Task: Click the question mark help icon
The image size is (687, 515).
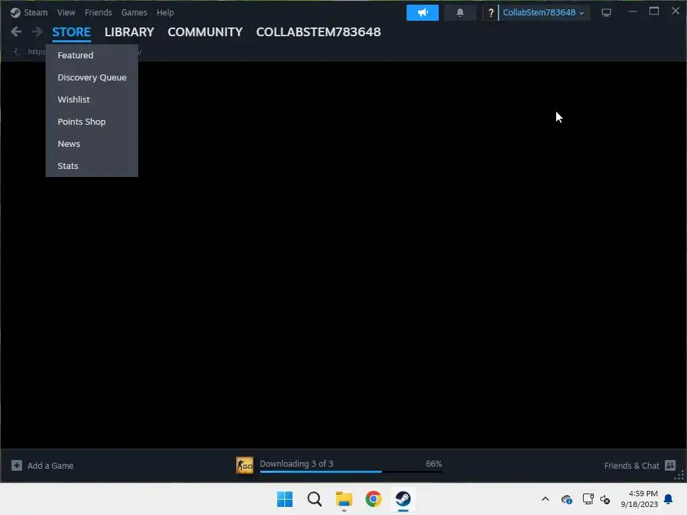Action: (490, 13)
